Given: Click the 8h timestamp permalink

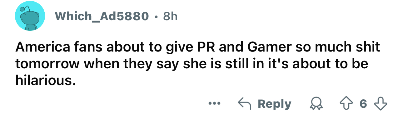Looking at the screenshot, I should coord(169,16).
